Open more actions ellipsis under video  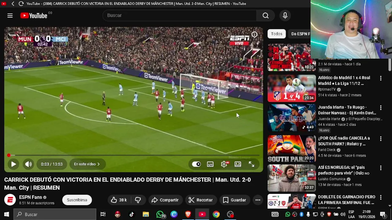258,200
